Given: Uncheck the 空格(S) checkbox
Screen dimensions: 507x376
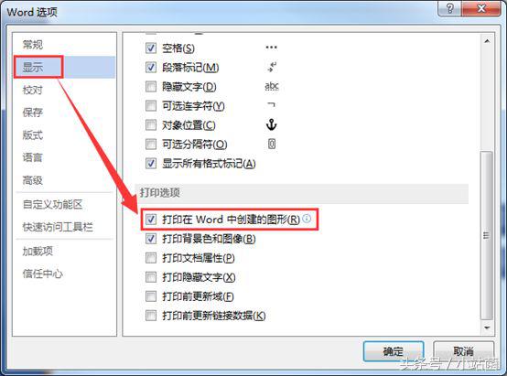Looking at the screenshot, I should [151, 48].
